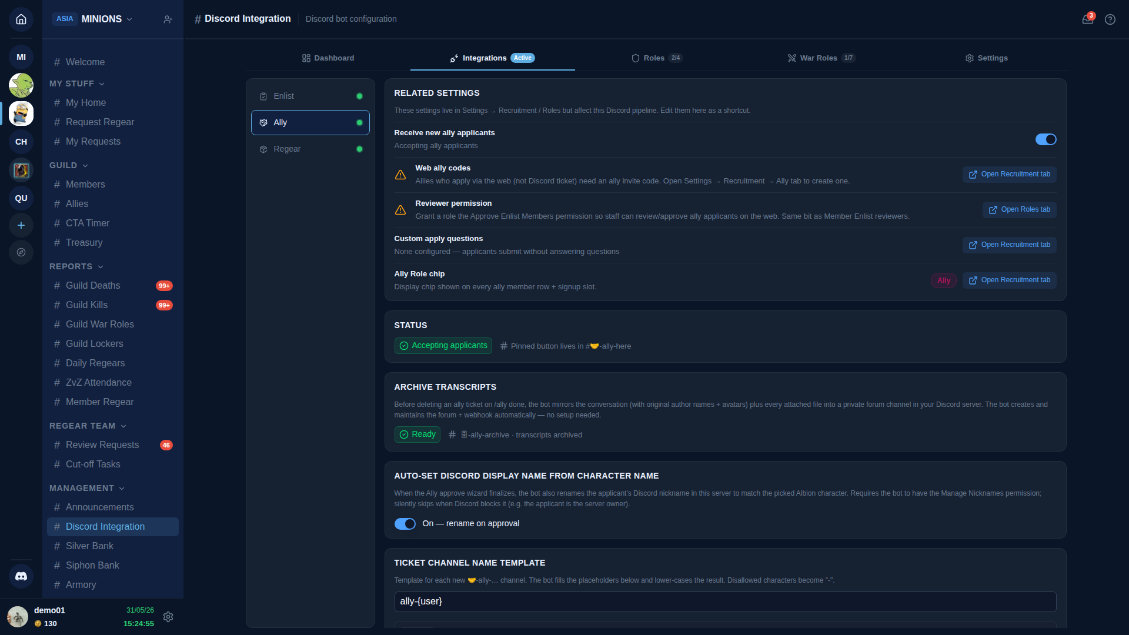Select the QU server avatar
Viewport: 1129px width, 635px height.
(21, 198)
